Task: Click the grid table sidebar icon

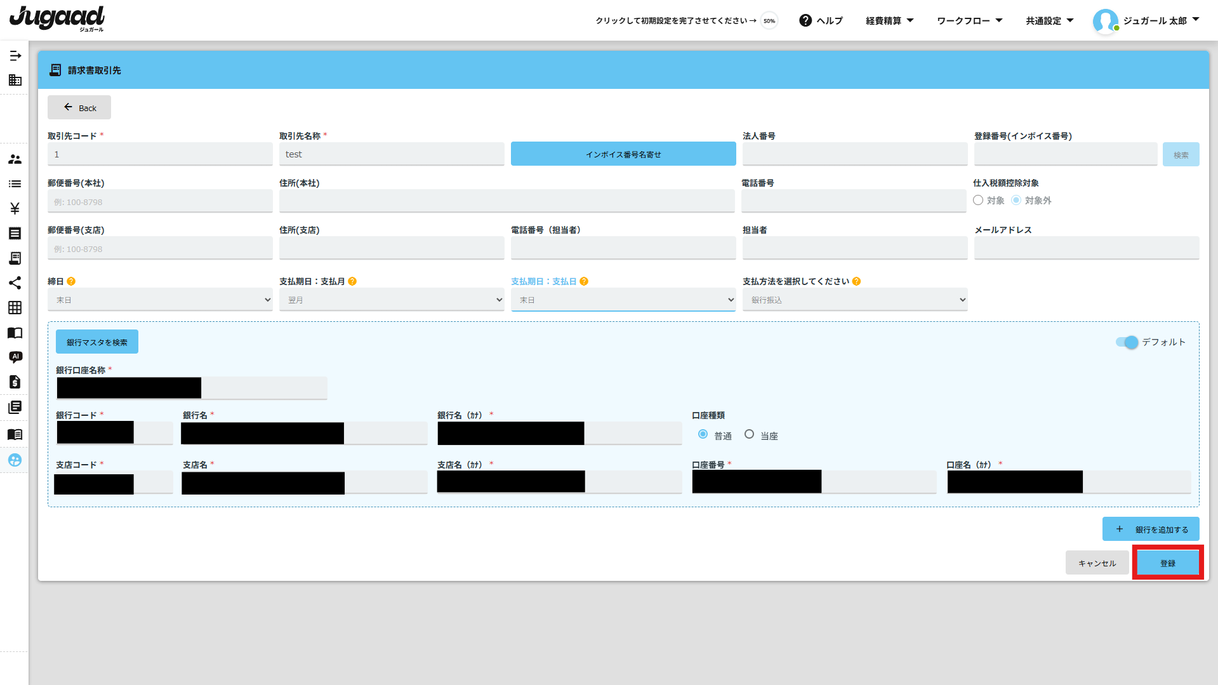Action: click(15, 308)
